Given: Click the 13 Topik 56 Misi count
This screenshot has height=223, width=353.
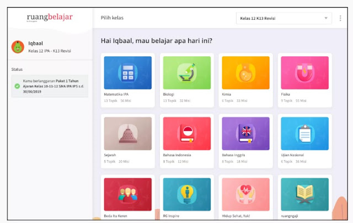Looking at the screenshot, I should coord(117,100).
